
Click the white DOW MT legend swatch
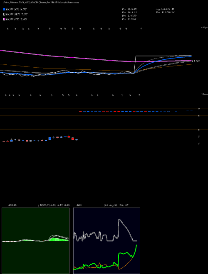tap(5, 15)
